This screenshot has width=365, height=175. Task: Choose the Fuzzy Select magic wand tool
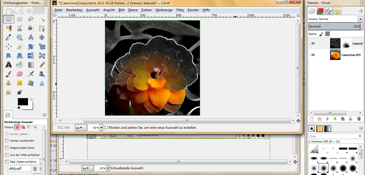(42, 19)
